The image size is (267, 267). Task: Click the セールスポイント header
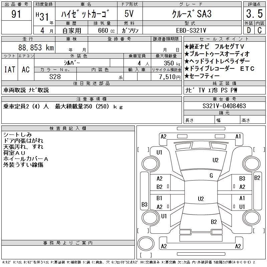tap(224, 39)
